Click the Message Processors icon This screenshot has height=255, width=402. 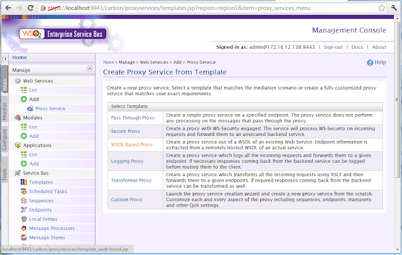pyautogui.click(x=24, y=228)
